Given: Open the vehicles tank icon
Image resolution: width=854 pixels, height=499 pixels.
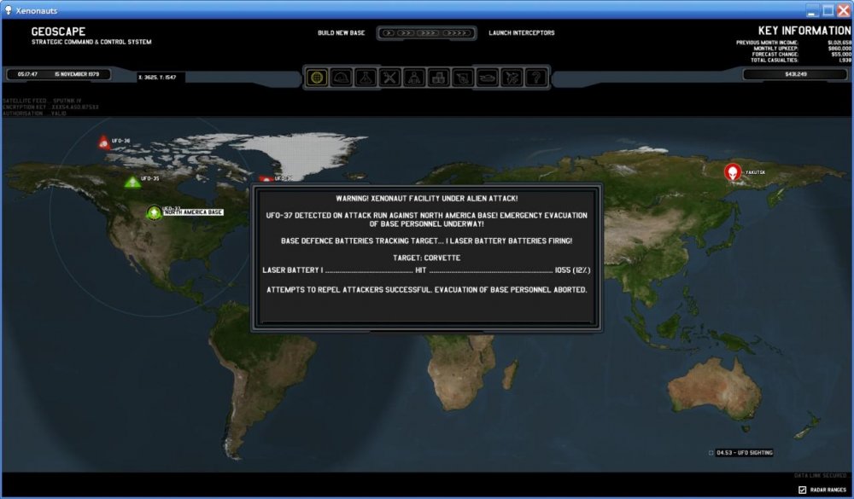Looking at the screenshot, I should tap(488, 78).
